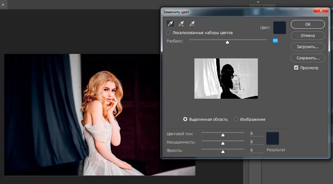
Task: Click the Яркость value field
Action: tap(256, 150)
